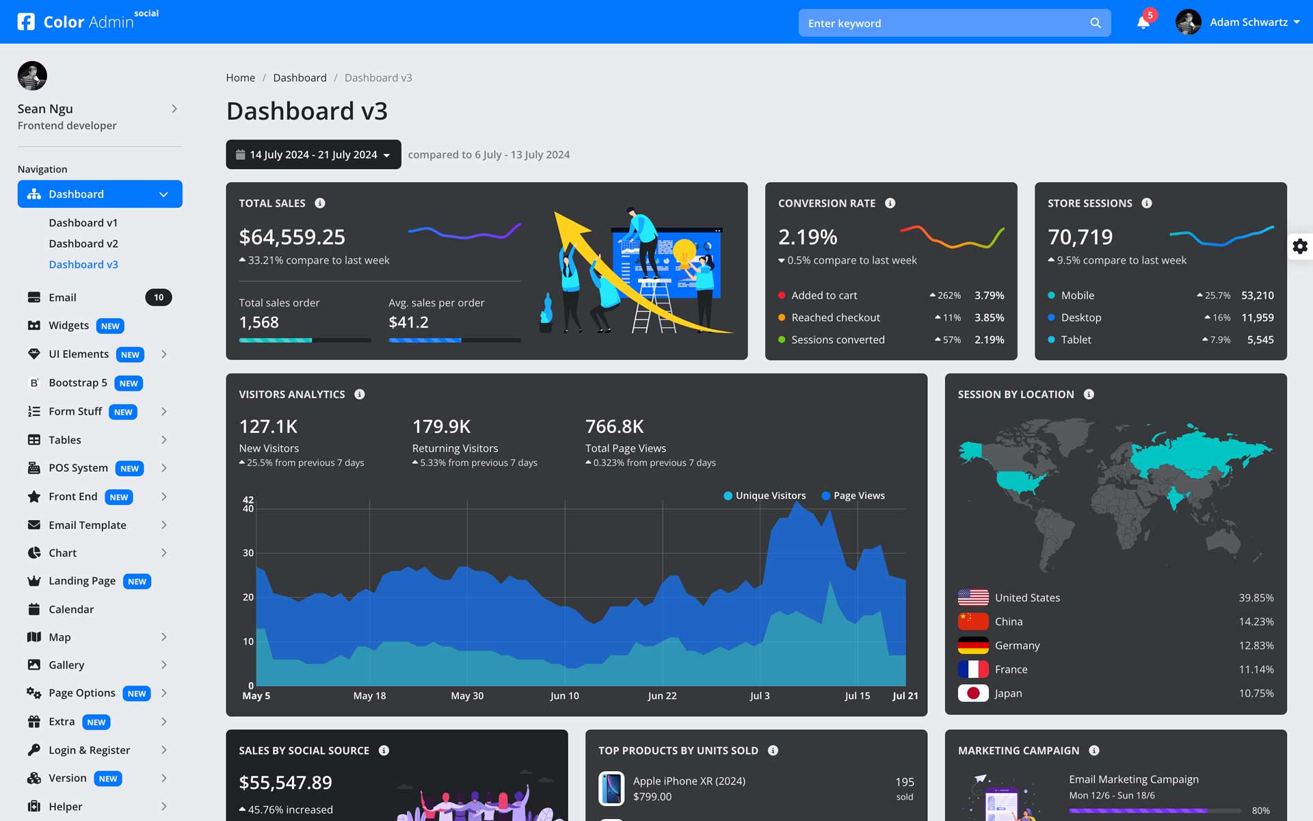The image size is (1313, 821).
Task: Click the Conversion Rate info icon
Action: click(890, 203)
